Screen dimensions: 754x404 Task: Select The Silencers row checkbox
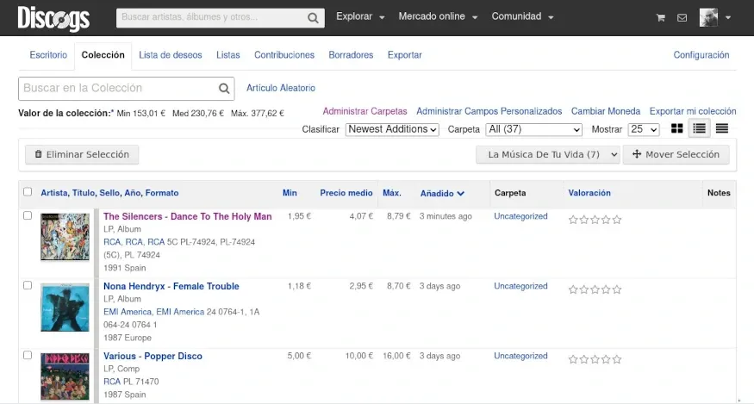28,215
